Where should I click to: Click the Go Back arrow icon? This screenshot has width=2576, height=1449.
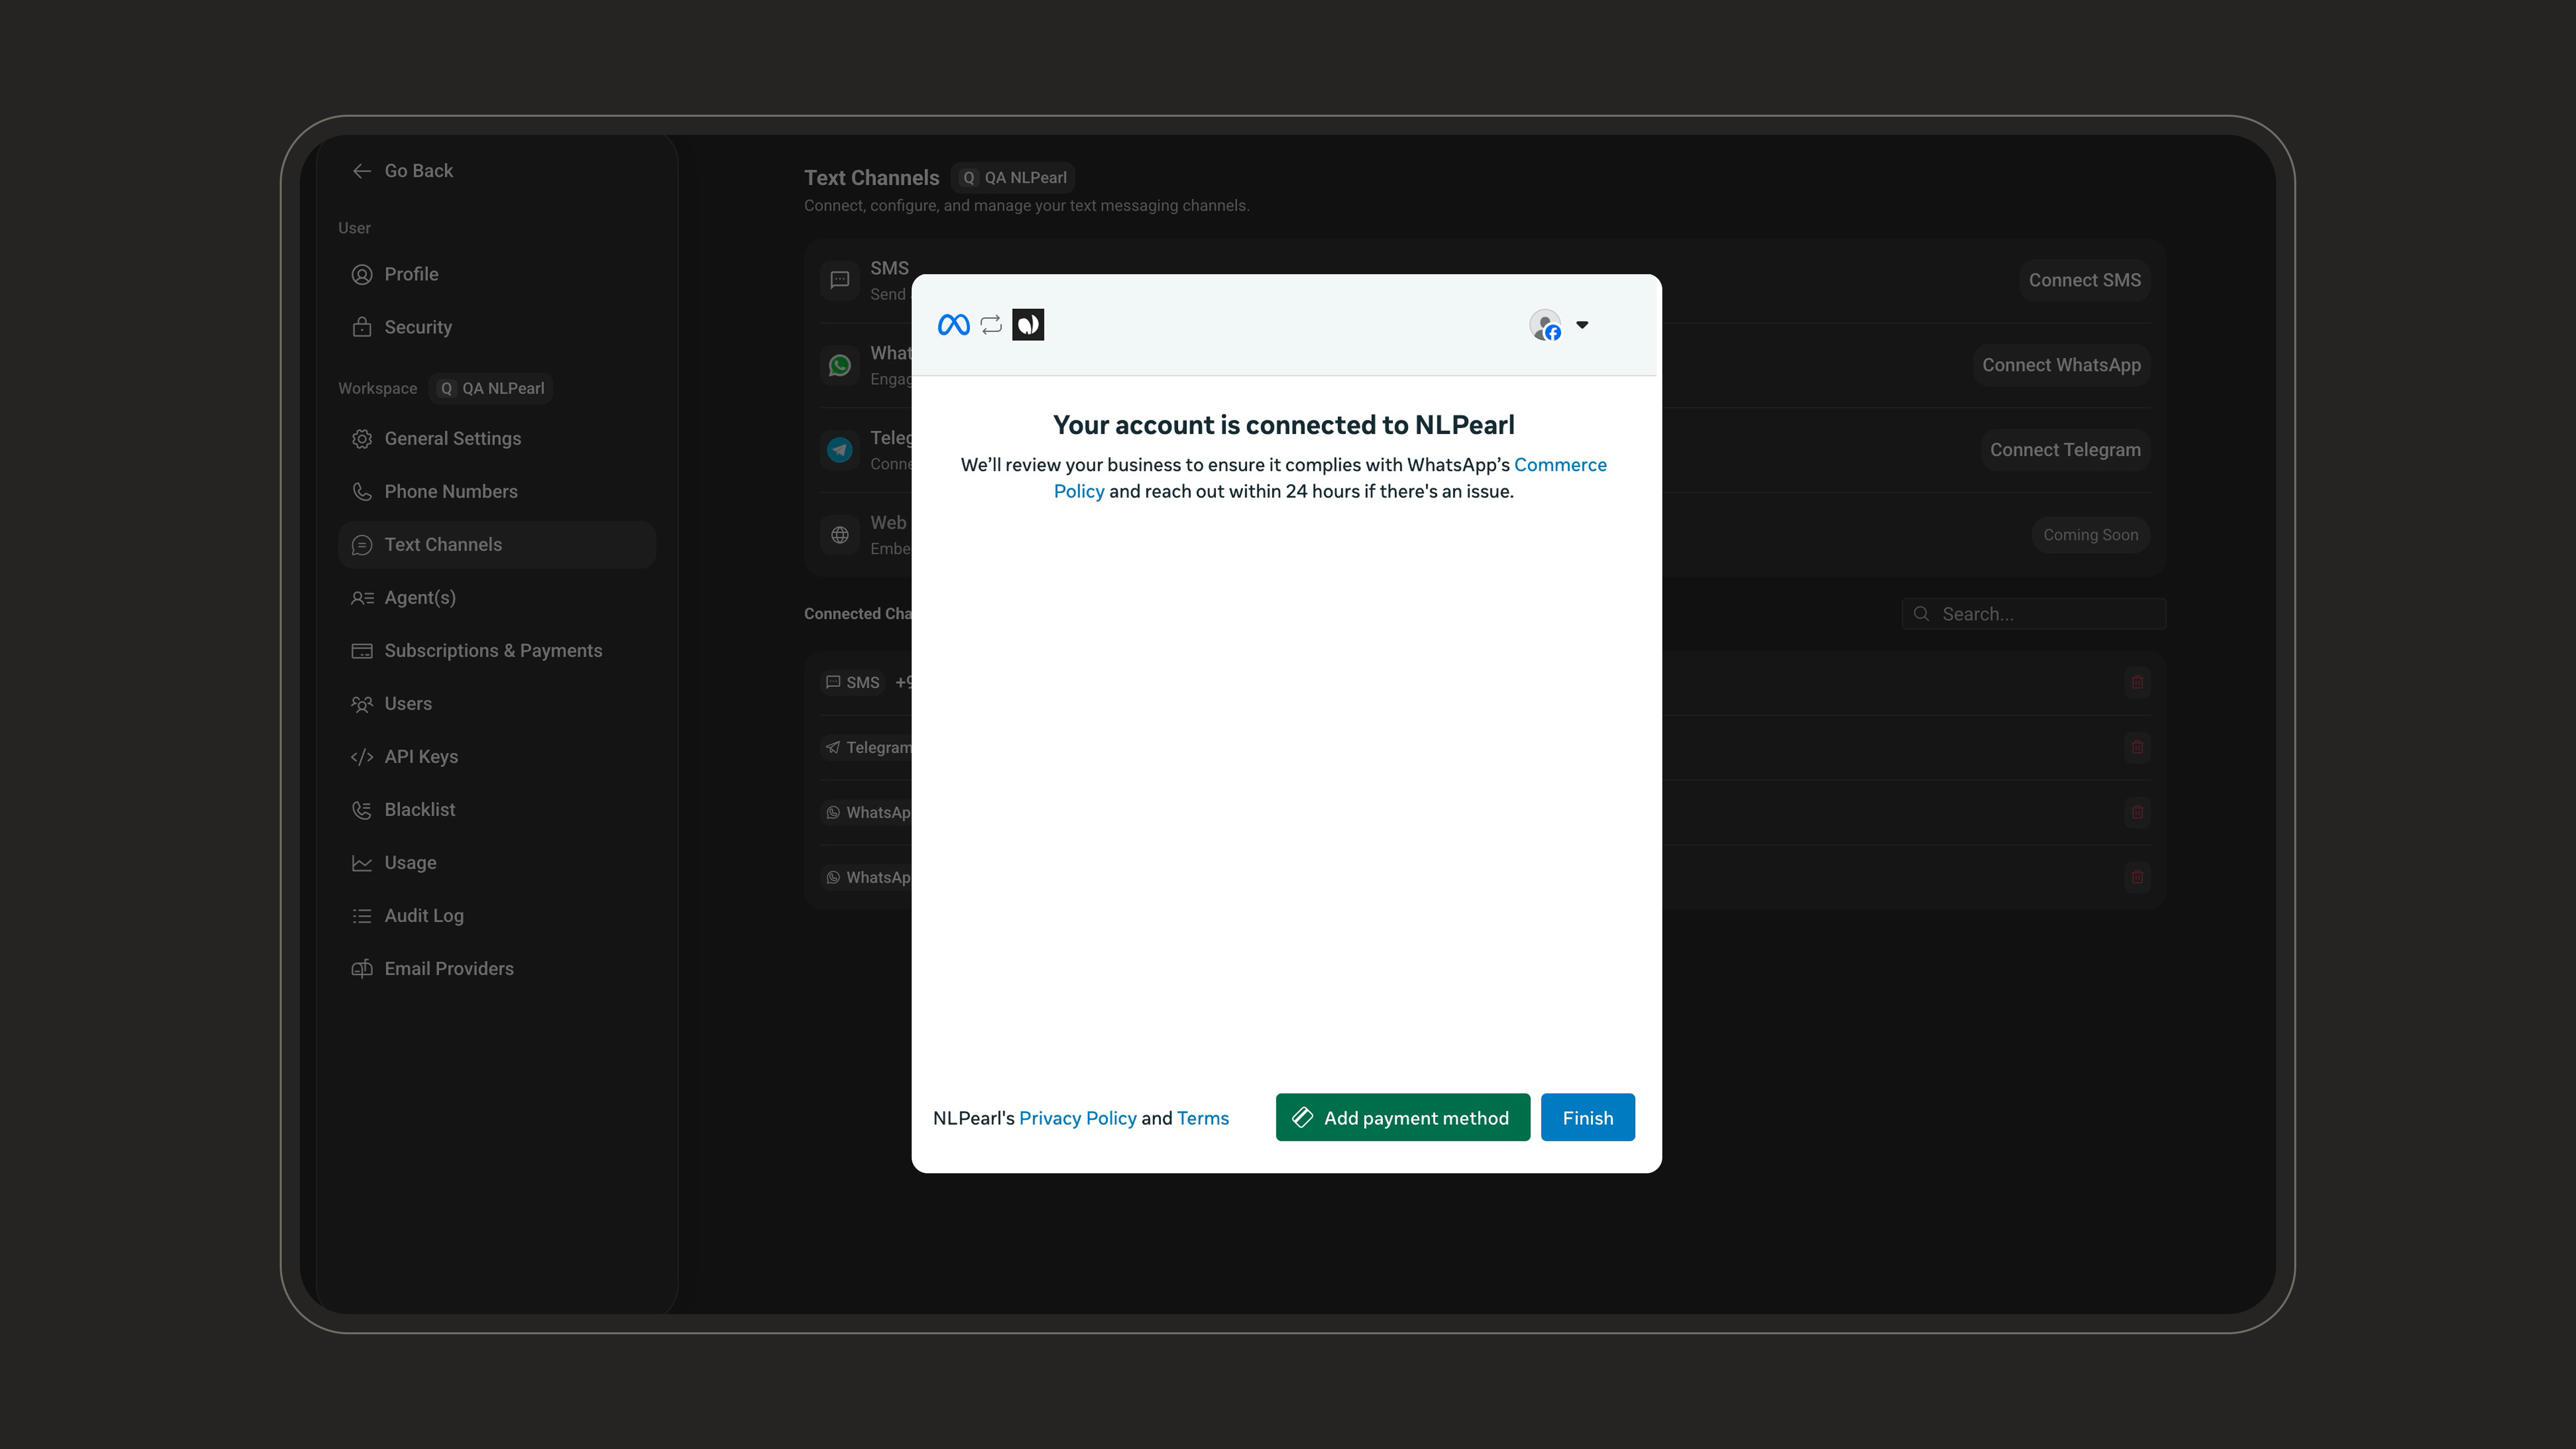click(362, 171)
